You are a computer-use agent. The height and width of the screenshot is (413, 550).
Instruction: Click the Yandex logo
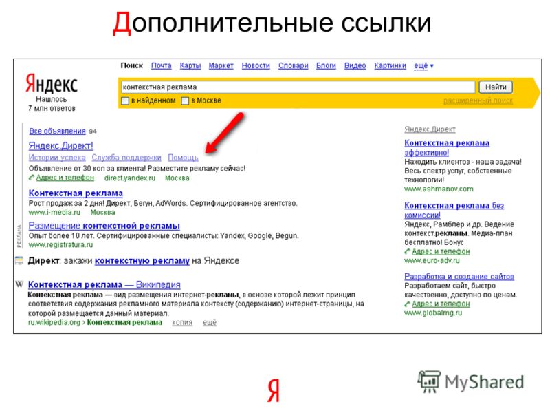coord(52,83)
